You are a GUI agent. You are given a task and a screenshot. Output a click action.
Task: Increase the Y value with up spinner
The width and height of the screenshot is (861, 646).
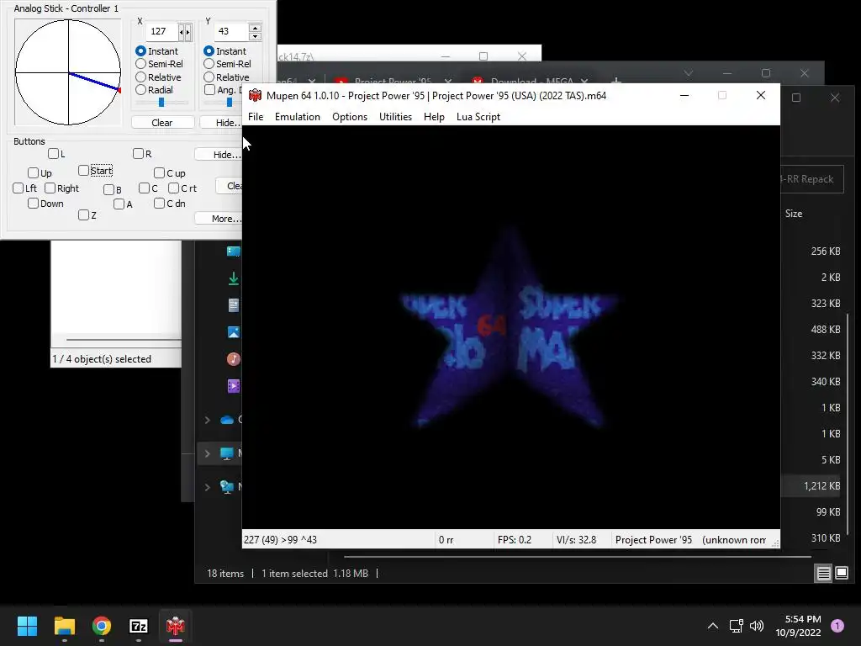255,28
